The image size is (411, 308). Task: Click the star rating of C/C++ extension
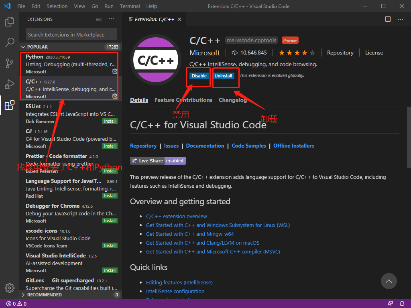coord(297,53)
